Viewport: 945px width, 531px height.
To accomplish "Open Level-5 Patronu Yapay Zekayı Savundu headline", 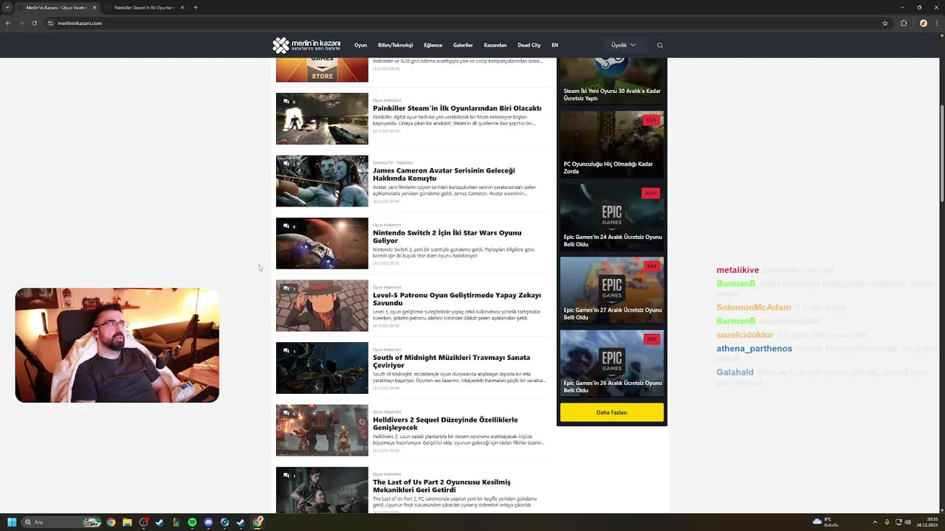I will 457,299.
